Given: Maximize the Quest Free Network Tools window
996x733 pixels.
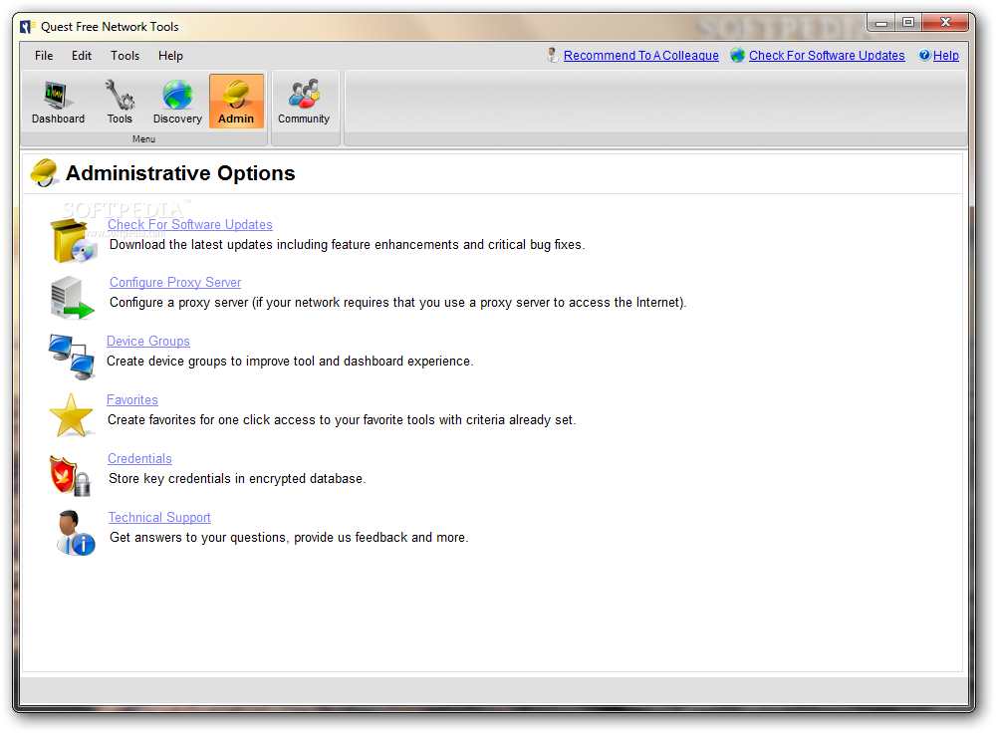Looking at the screenshot, I should [x=908, y=23].
